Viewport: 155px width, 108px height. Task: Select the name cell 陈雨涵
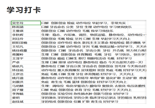(26, 27)
